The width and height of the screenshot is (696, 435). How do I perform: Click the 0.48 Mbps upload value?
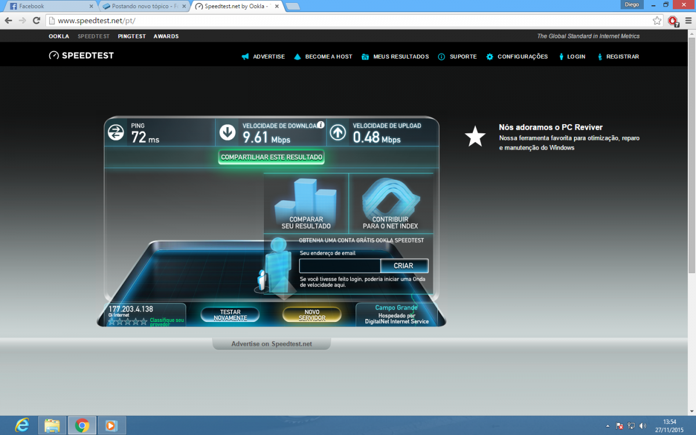coord(376,137)
